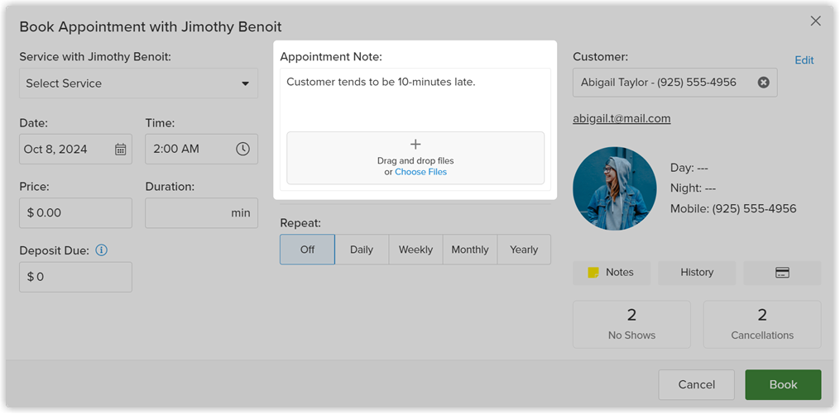The image size is (840, 414).
Task: Click the green Book button
Action: 783,384
